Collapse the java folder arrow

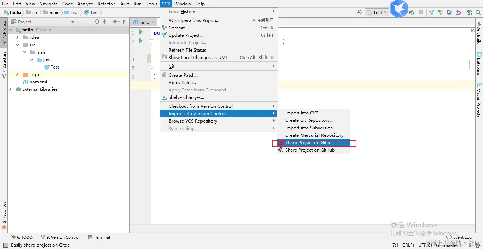[x=32, y=60]
